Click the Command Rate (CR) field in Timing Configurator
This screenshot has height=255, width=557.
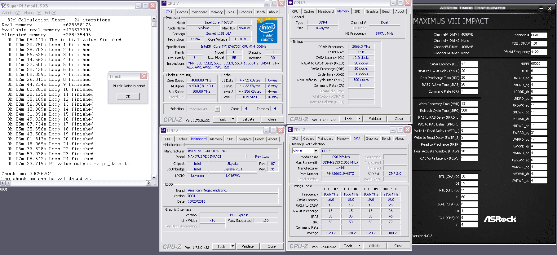(x=469, y=91)
